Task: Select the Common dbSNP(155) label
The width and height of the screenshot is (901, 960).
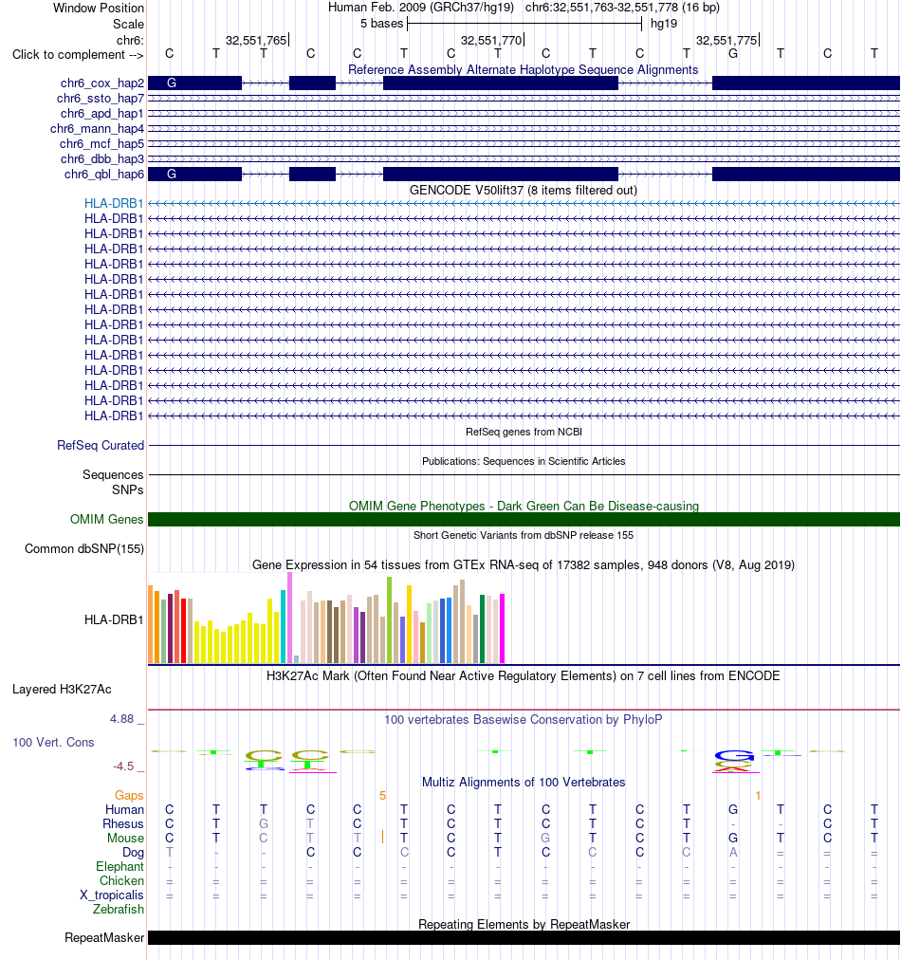Action: pos(84,549)
